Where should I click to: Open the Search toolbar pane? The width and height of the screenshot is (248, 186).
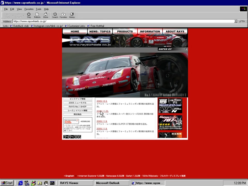(x=55, y=15)
